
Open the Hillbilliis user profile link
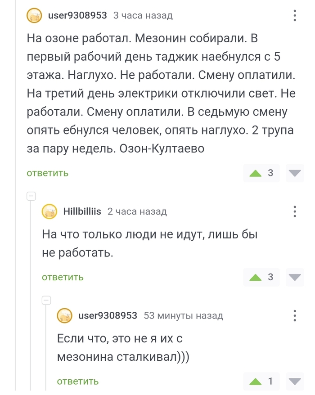click(x=82, y=211)
